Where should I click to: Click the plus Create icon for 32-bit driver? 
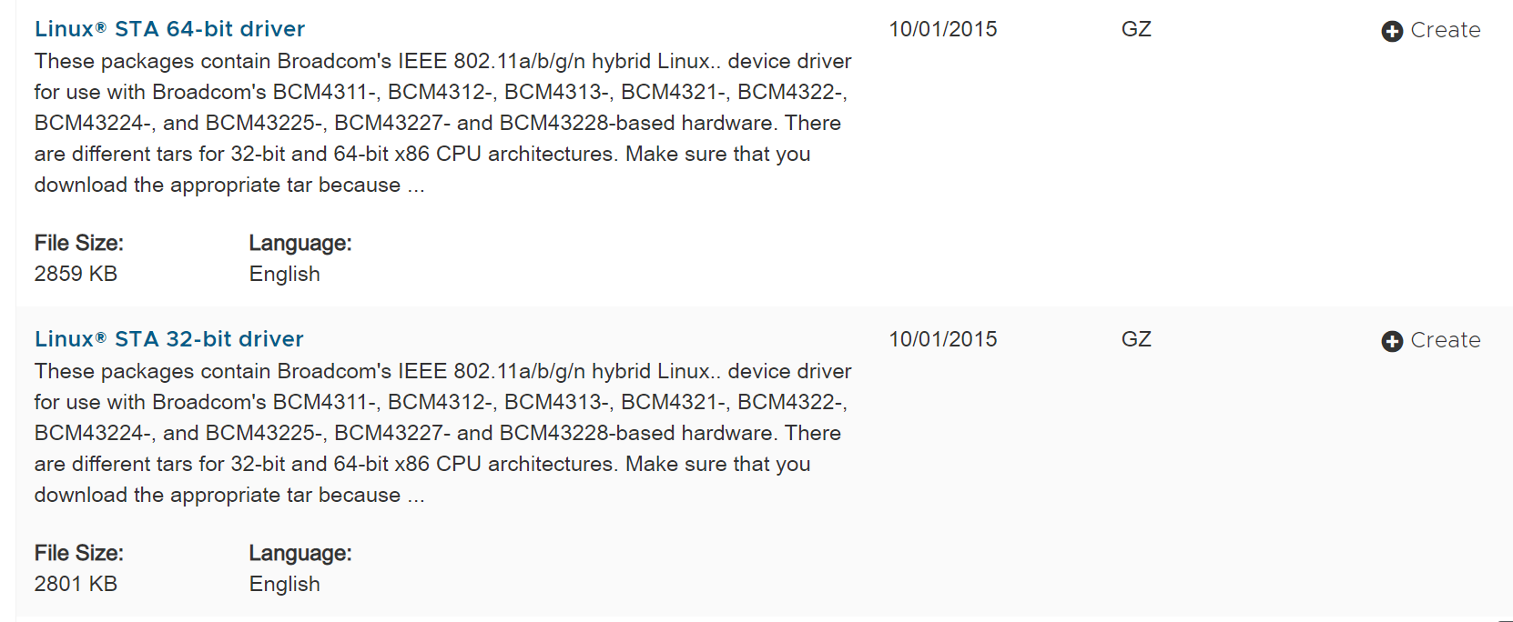(x=1391, y=341)
